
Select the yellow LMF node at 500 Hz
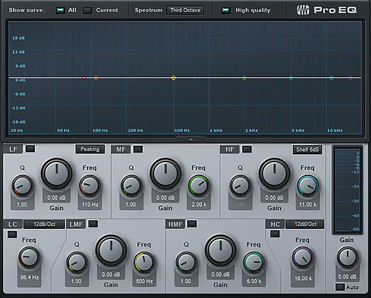[174, 78]
